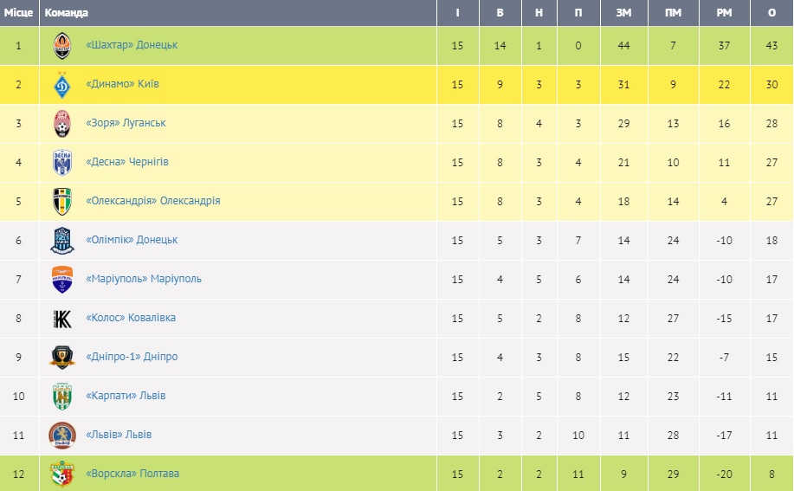The width and height of the screenshot is (794, 491).
Task: Open the «Динамо» Київ team page
Action: (122, 84)
